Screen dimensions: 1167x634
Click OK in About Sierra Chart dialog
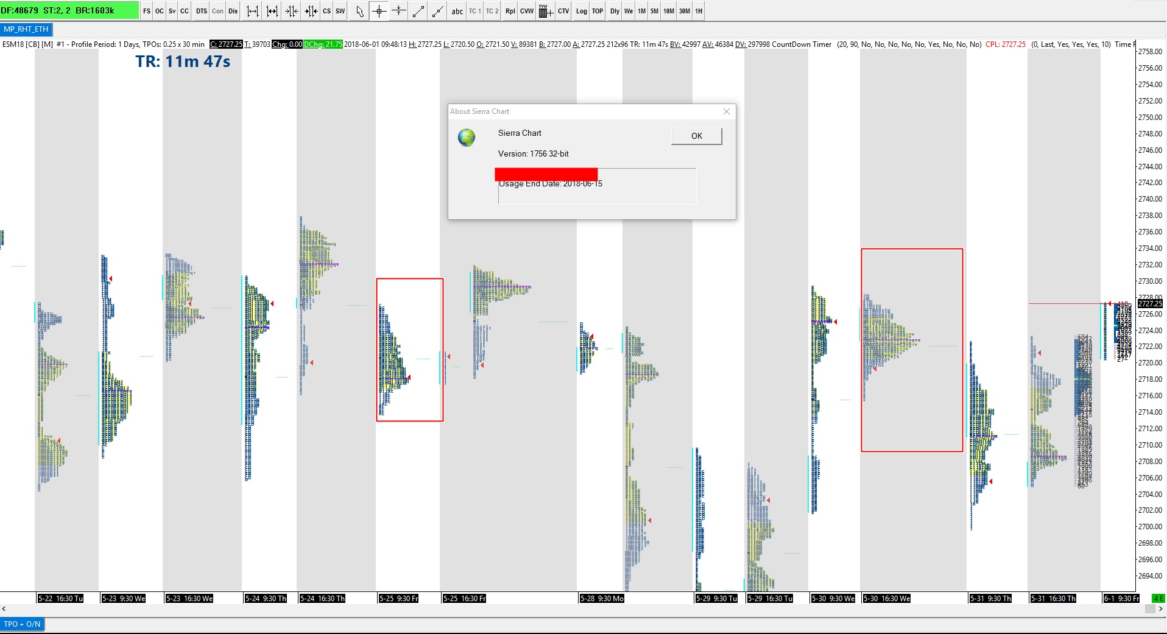pos(697,136)
